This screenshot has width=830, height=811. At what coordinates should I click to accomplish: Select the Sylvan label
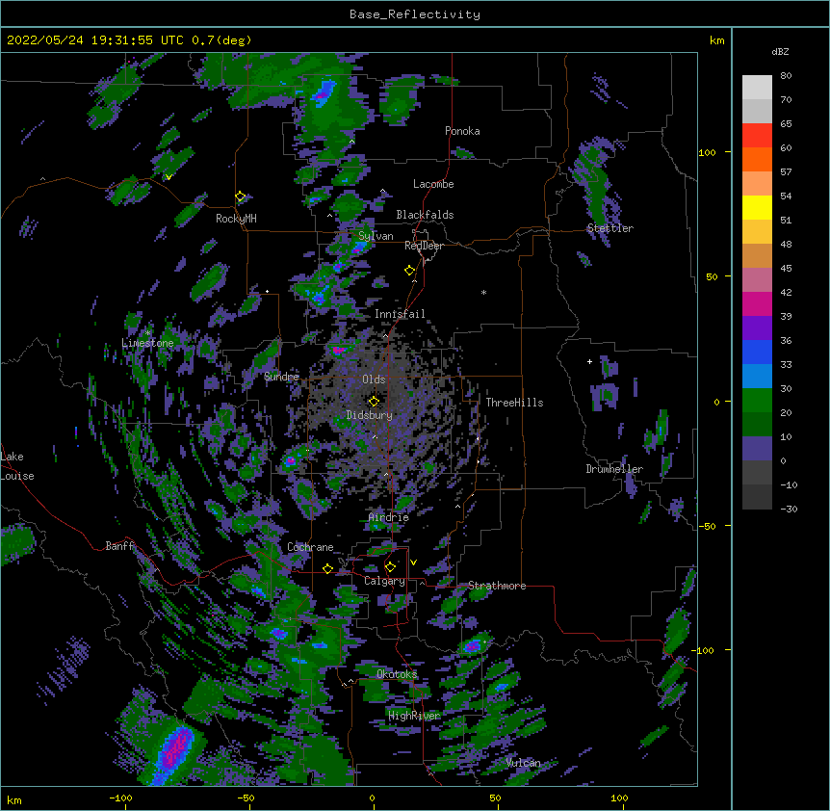(x=376, y=236)
